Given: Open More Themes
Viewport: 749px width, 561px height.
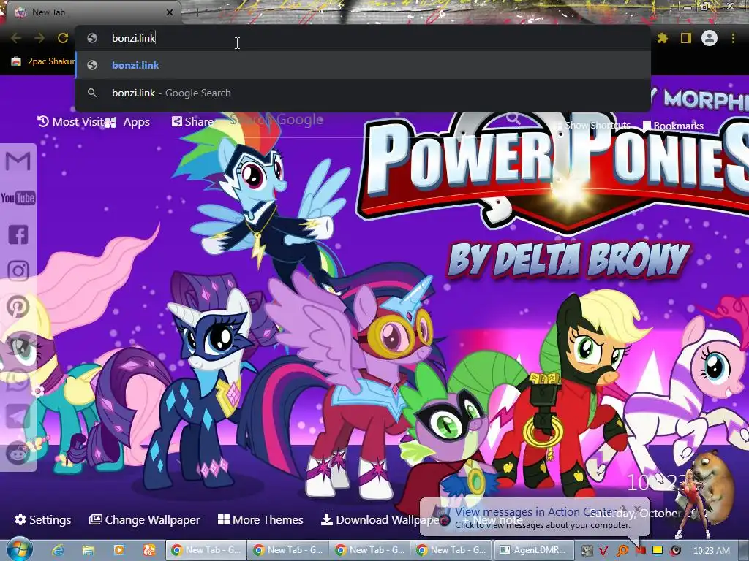Looking at the screenshot, I should tap(260, 519).
